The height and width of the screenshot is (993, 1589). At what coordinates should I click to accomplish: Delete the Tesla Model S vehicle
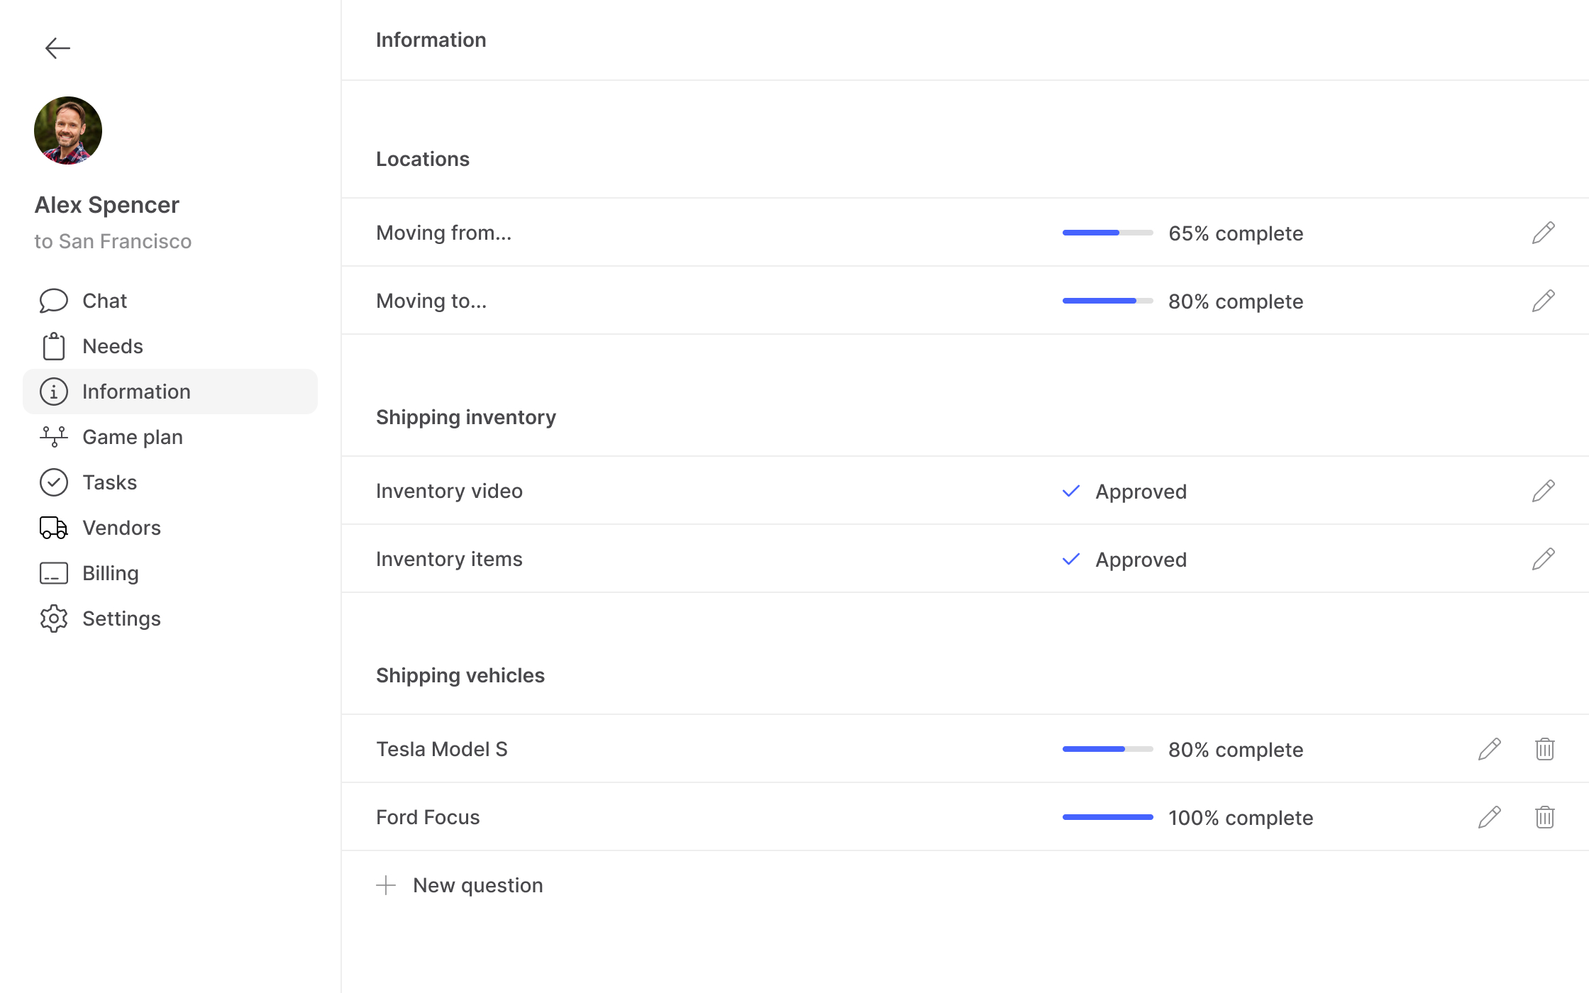[1544, 749]
